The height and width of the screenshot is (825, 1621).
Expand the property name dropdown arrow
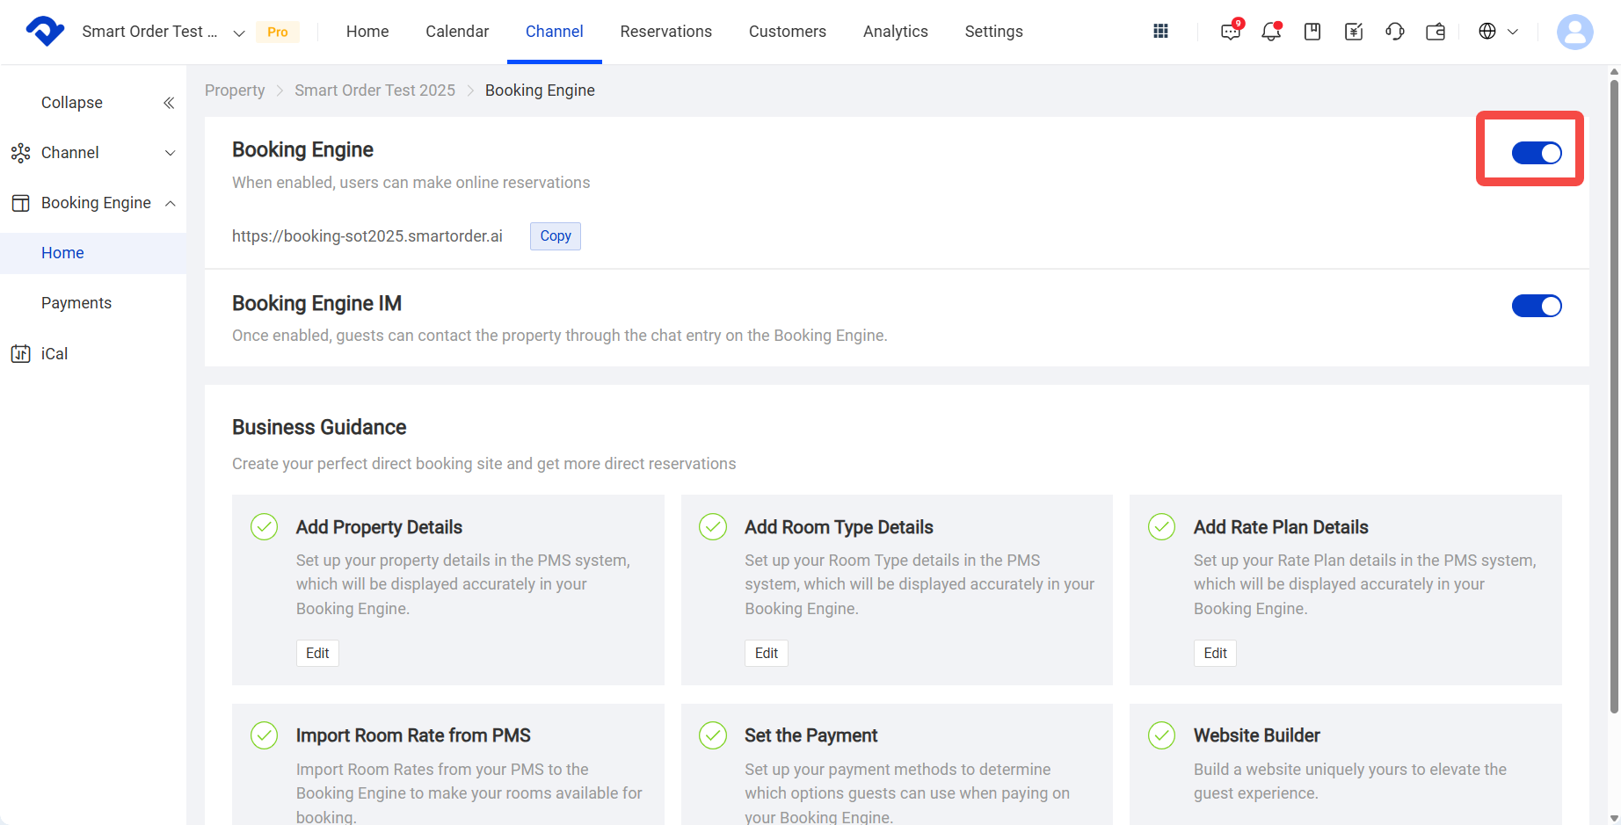(238, 33)
